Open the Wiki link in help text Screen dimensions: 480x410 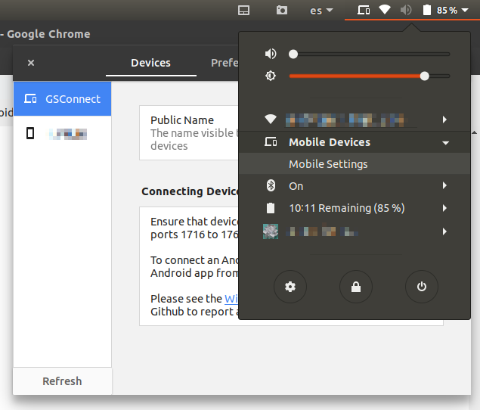(x=231, y=299)
